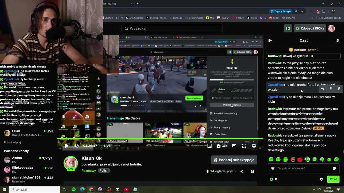Open a new browser tab
Screen dimensions: 344x193
tap(138, 4)
